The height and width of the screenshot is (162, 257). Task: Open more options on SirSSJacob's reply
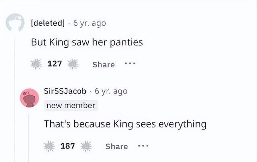(143, 146)
